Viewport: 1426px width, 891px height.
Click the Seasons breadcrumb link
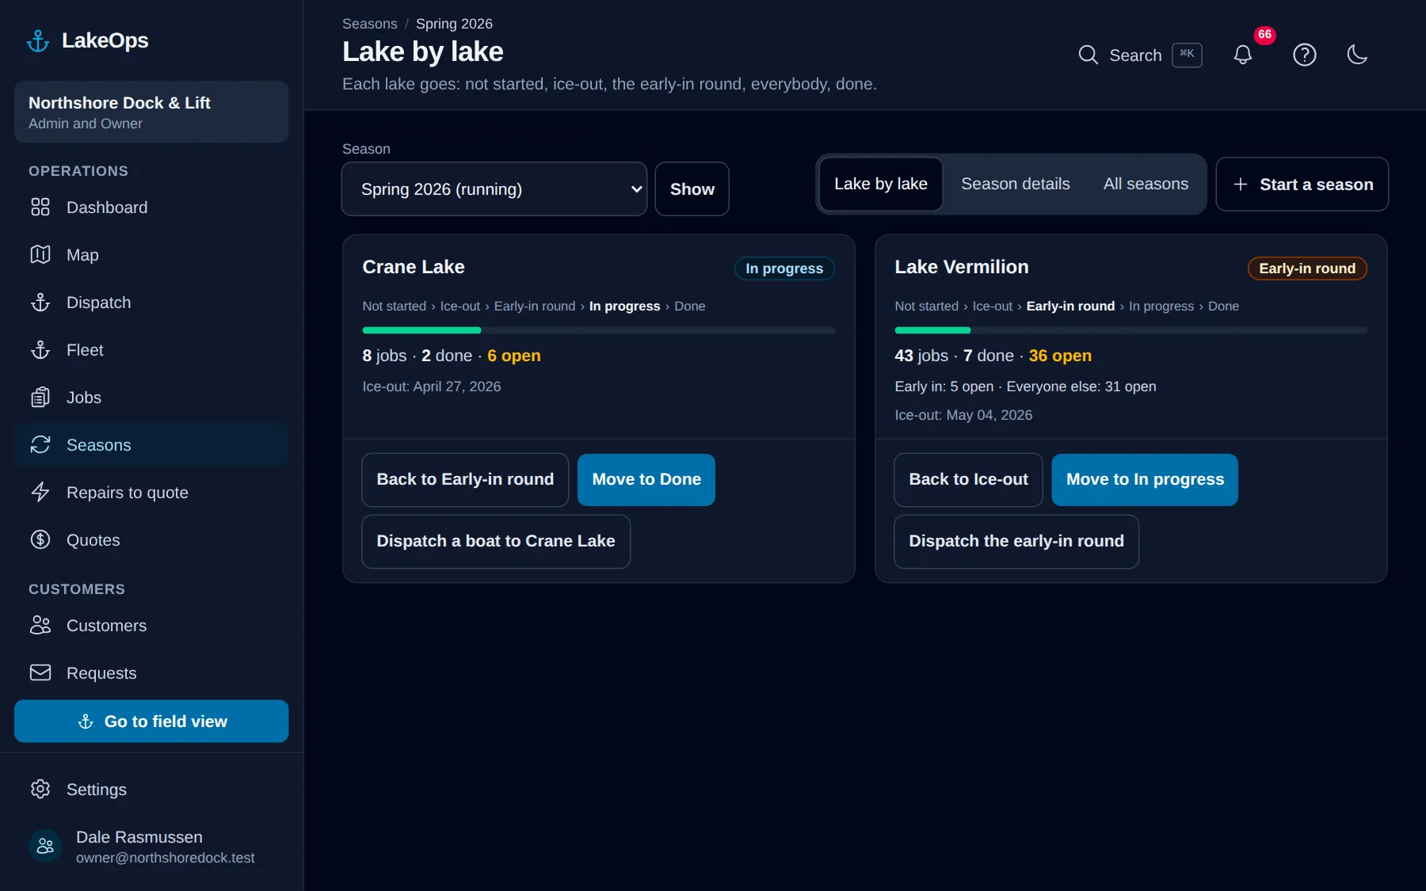coord(370,24)
